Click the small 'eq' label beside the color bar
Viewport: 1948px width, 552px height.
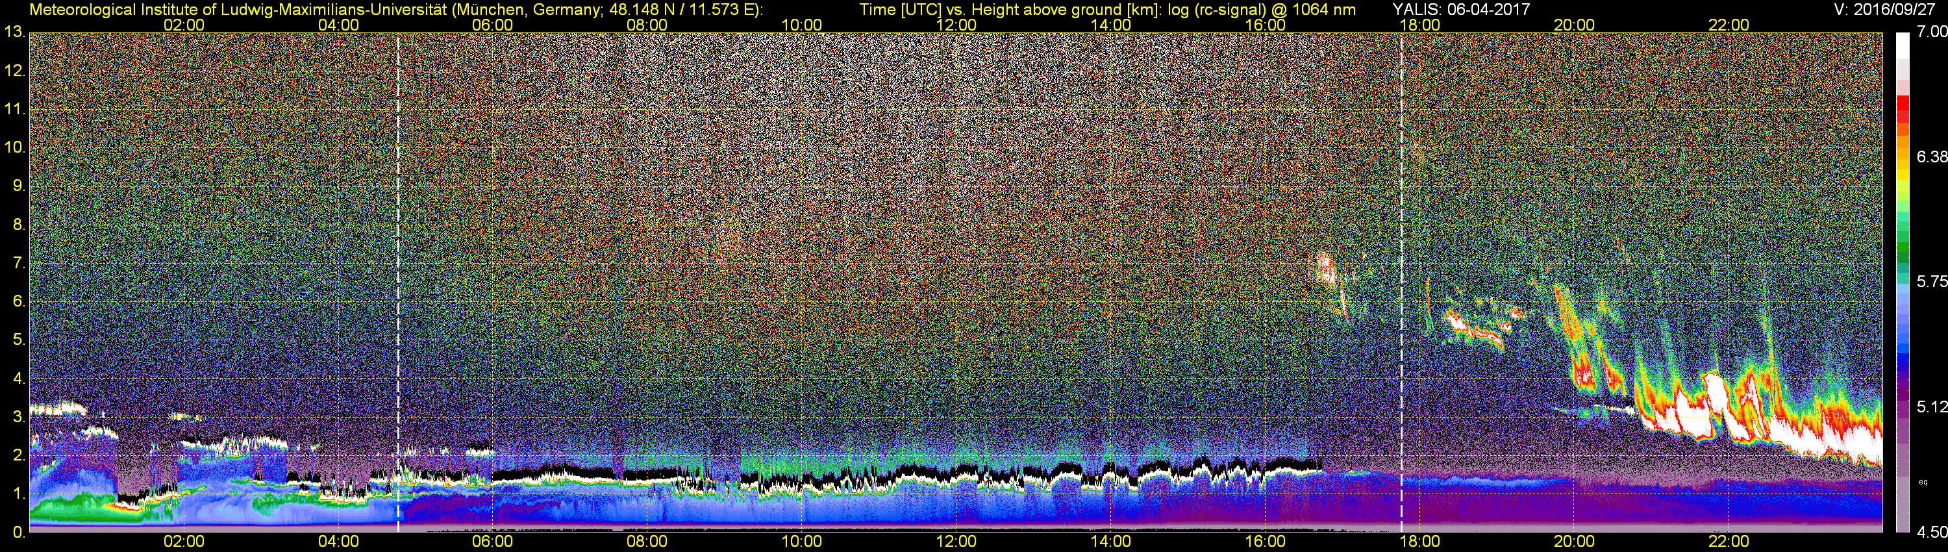pyautogui.click(x=1923, y=482)
